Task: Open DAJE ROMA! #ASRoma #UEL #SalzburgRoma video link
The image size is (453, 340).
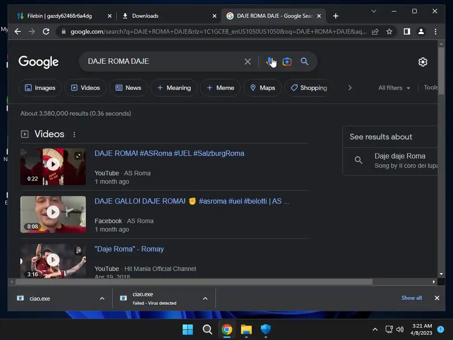Action: pos(169,153)
